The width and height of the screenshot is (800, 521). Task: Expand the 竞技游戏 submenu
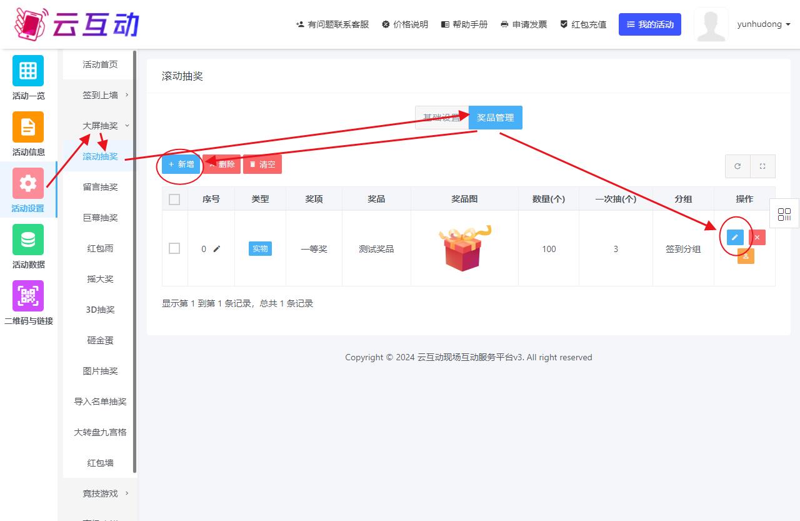pyautogui.click(x=100, y=493)
